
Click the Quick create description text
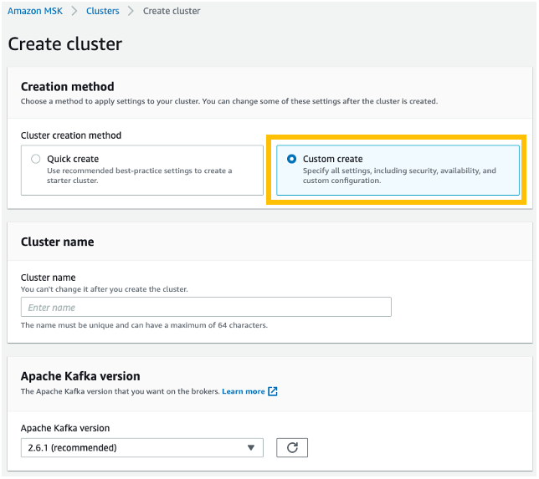click(139, 176)
